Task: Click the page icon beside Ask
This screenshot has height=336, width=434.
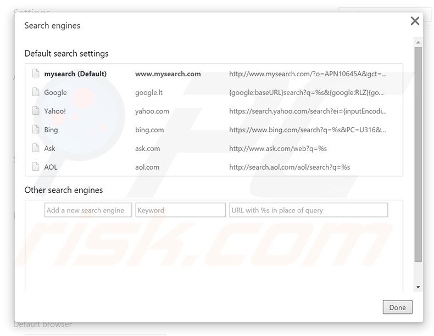Action: coord(36,148)
